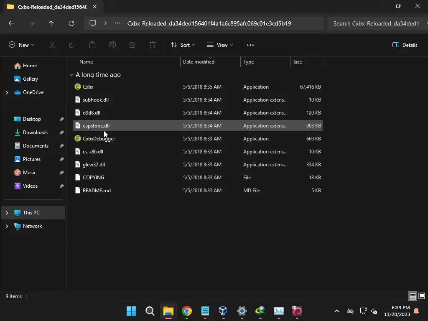
Task: Open Settings gear app from taskbar
Action: point(242,311)
